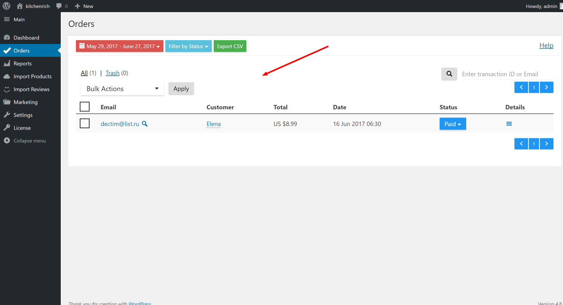The height and width of the screenshot is (305, 563).
Task: Click the transaction ID or Email search field
Action: [x=507, y=74]
